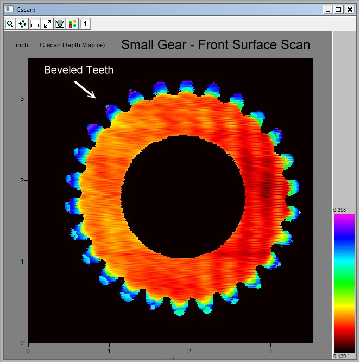Click the 'Small Gear - Front Surface Scan' title
The image size is (360, 363).
point(216,44)
